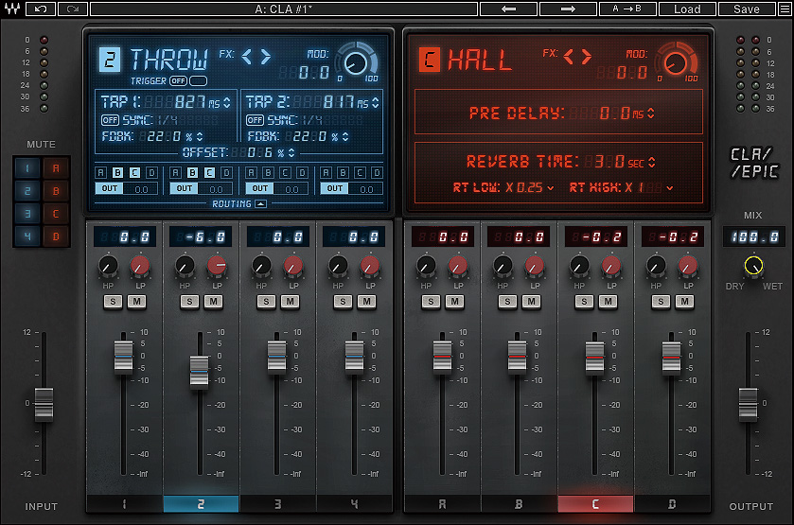Step the REVERB TIME value
The image size is (794, 525).
(x=652, y=162)
